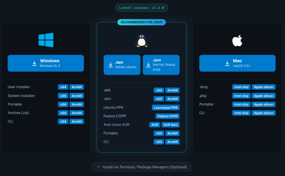Click the Recommended for Linux badge
The height and width of the screenshot is (176, 285).
(x=141, y=22)
